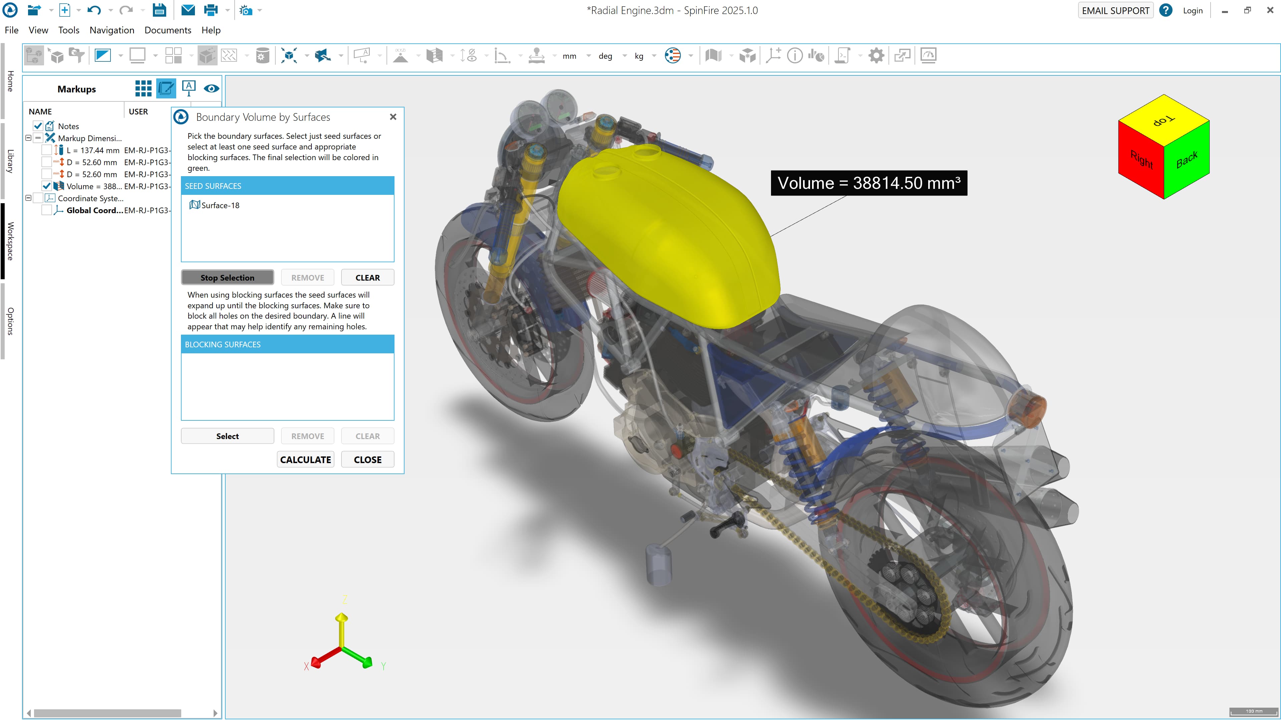Collapse the Markup Dimensions tree node
This screenshot has width=1281, height=720.
click(x=29, y=138)
